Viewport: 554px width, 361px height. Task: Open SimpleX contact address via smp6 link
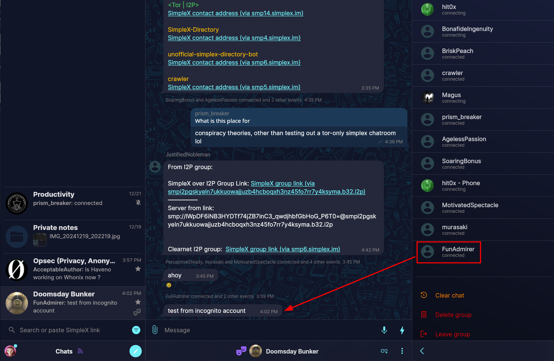(x=234, y=62)
